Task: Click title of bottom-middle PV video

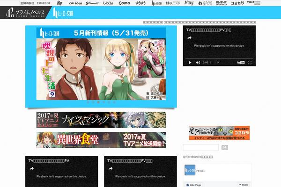Action: [x=130, y=161]
